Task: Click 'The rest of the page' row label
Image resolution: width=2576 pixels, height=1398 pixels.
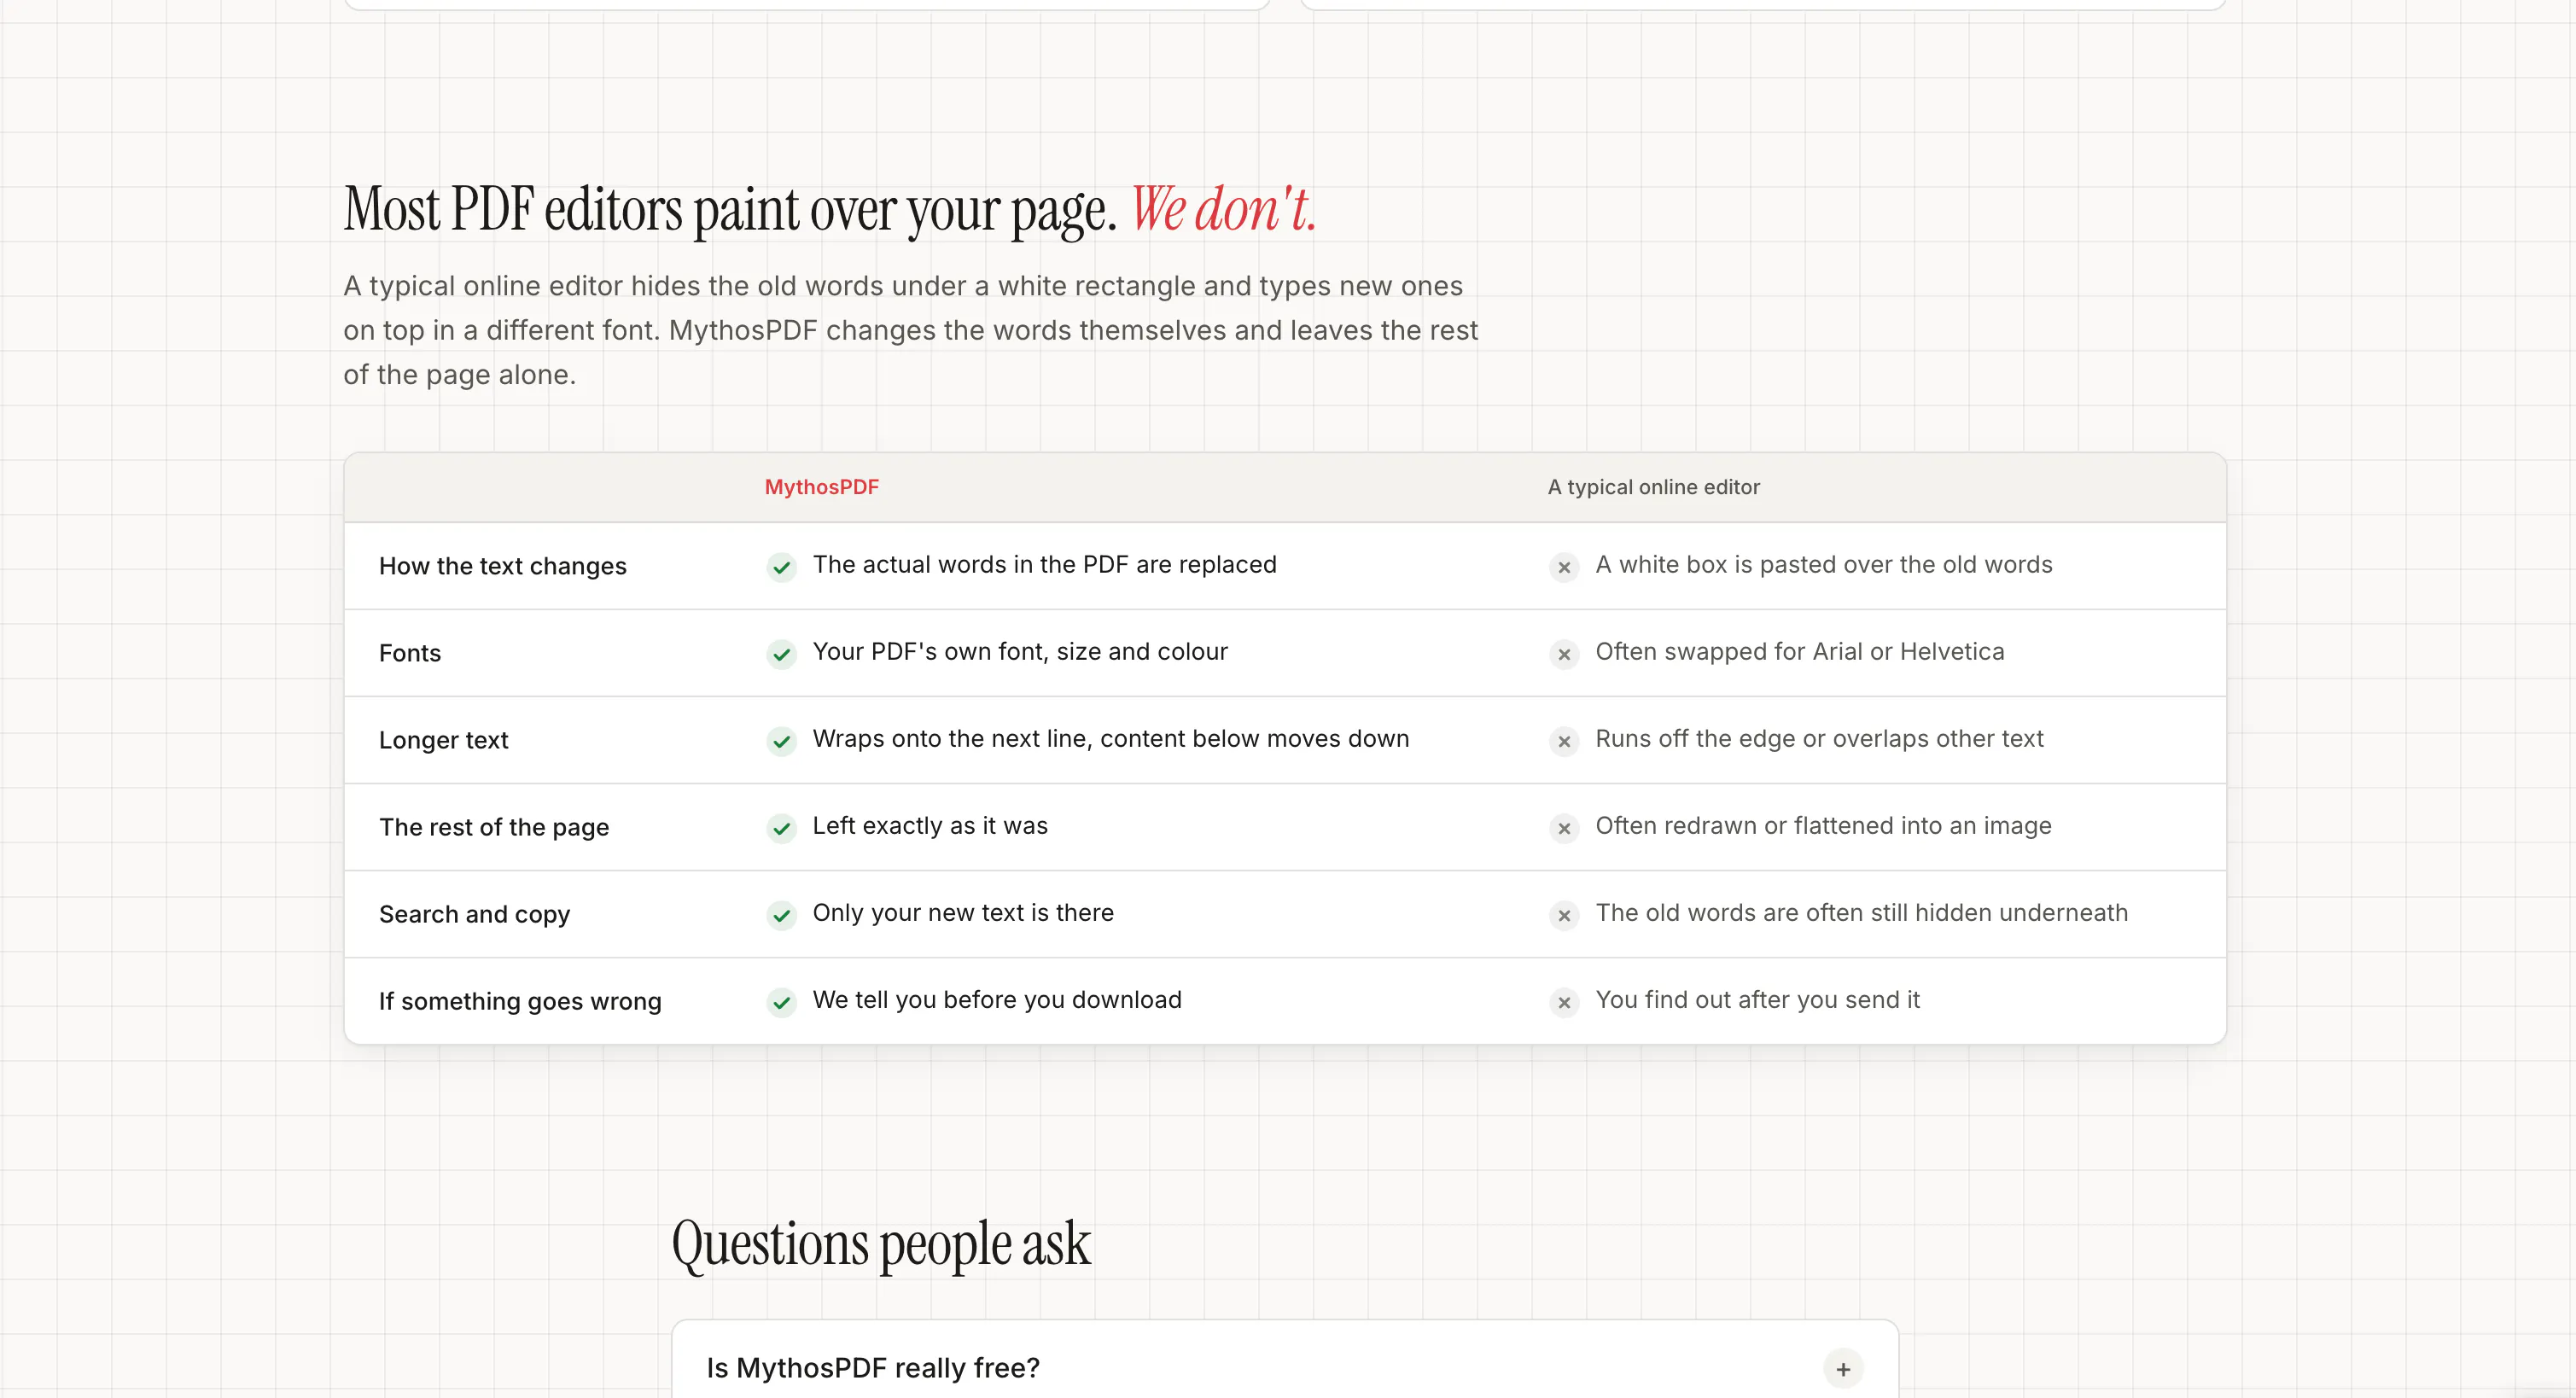Action: tap(494, 827)
